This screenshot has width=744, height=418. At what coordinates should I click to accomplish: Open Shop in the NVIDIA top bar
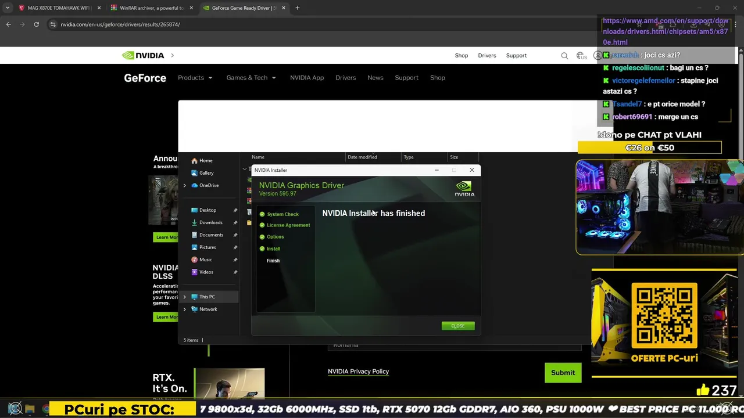[x=462, y=56]
